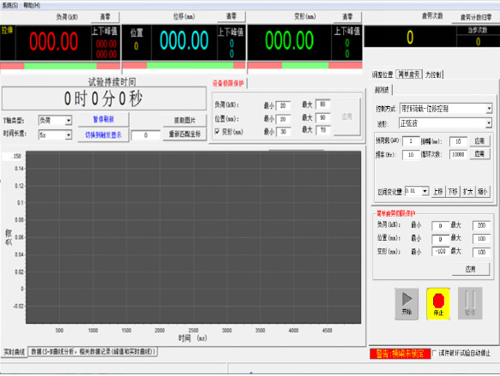Expand the 控制方式 combo box

tap(446, 109)
